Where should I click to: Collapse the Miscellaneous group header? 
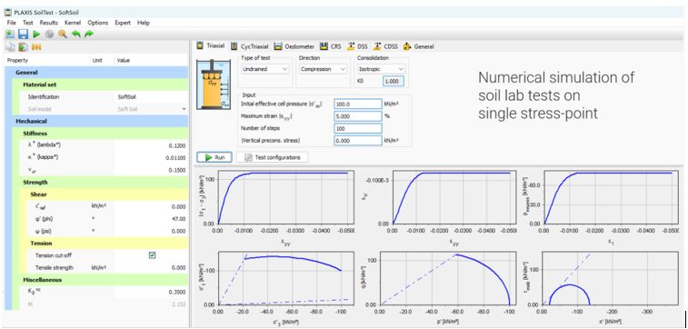(x=100, y=279)
